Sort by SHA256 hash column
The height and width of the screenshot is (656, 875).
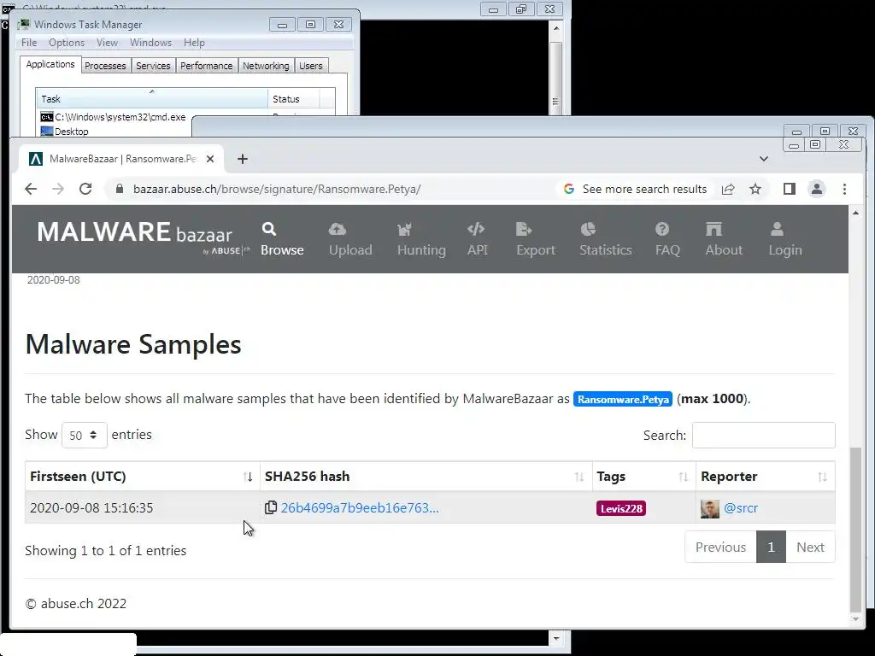(x=426, y=477)
